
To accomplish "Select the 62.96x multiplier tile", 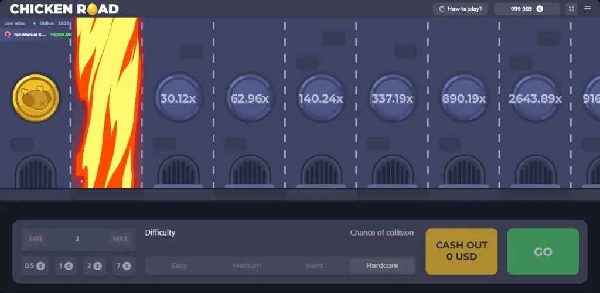I will [x=250, y=98].
